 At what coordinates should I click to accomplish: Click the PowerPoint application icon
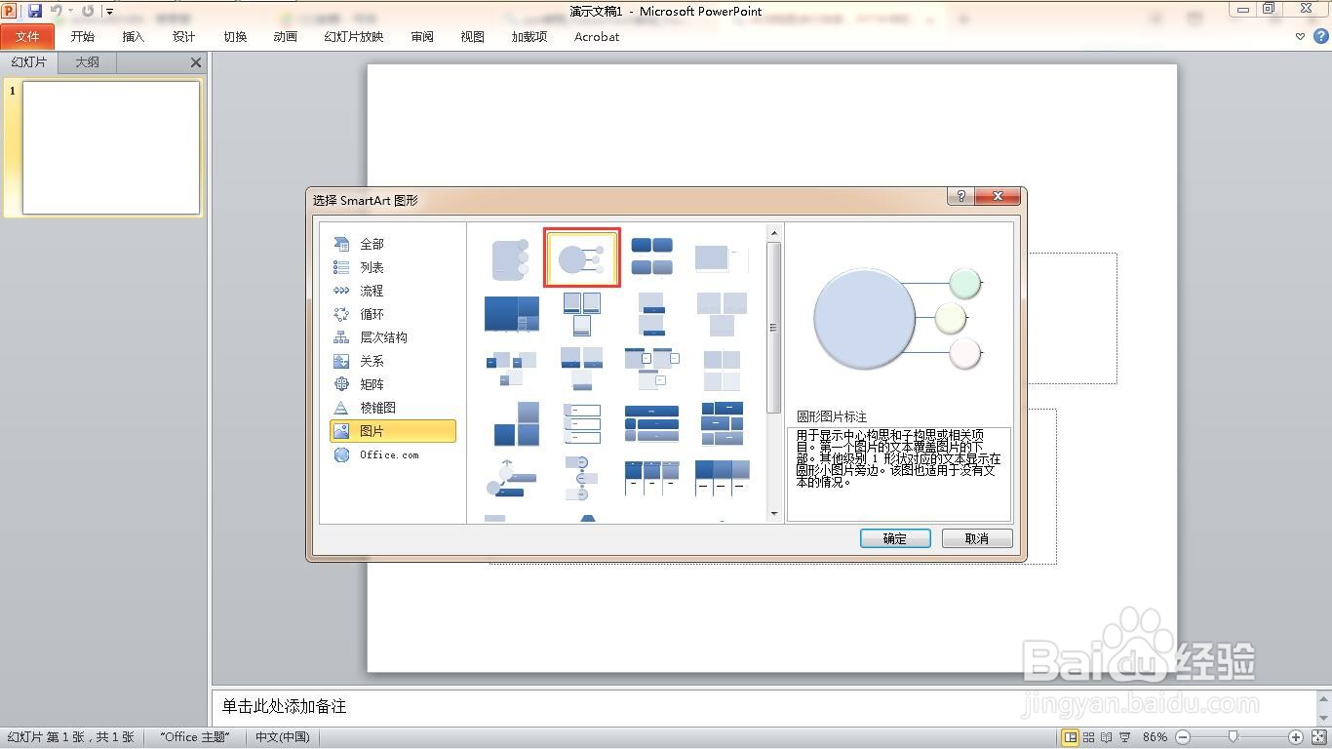click(11, 11)
